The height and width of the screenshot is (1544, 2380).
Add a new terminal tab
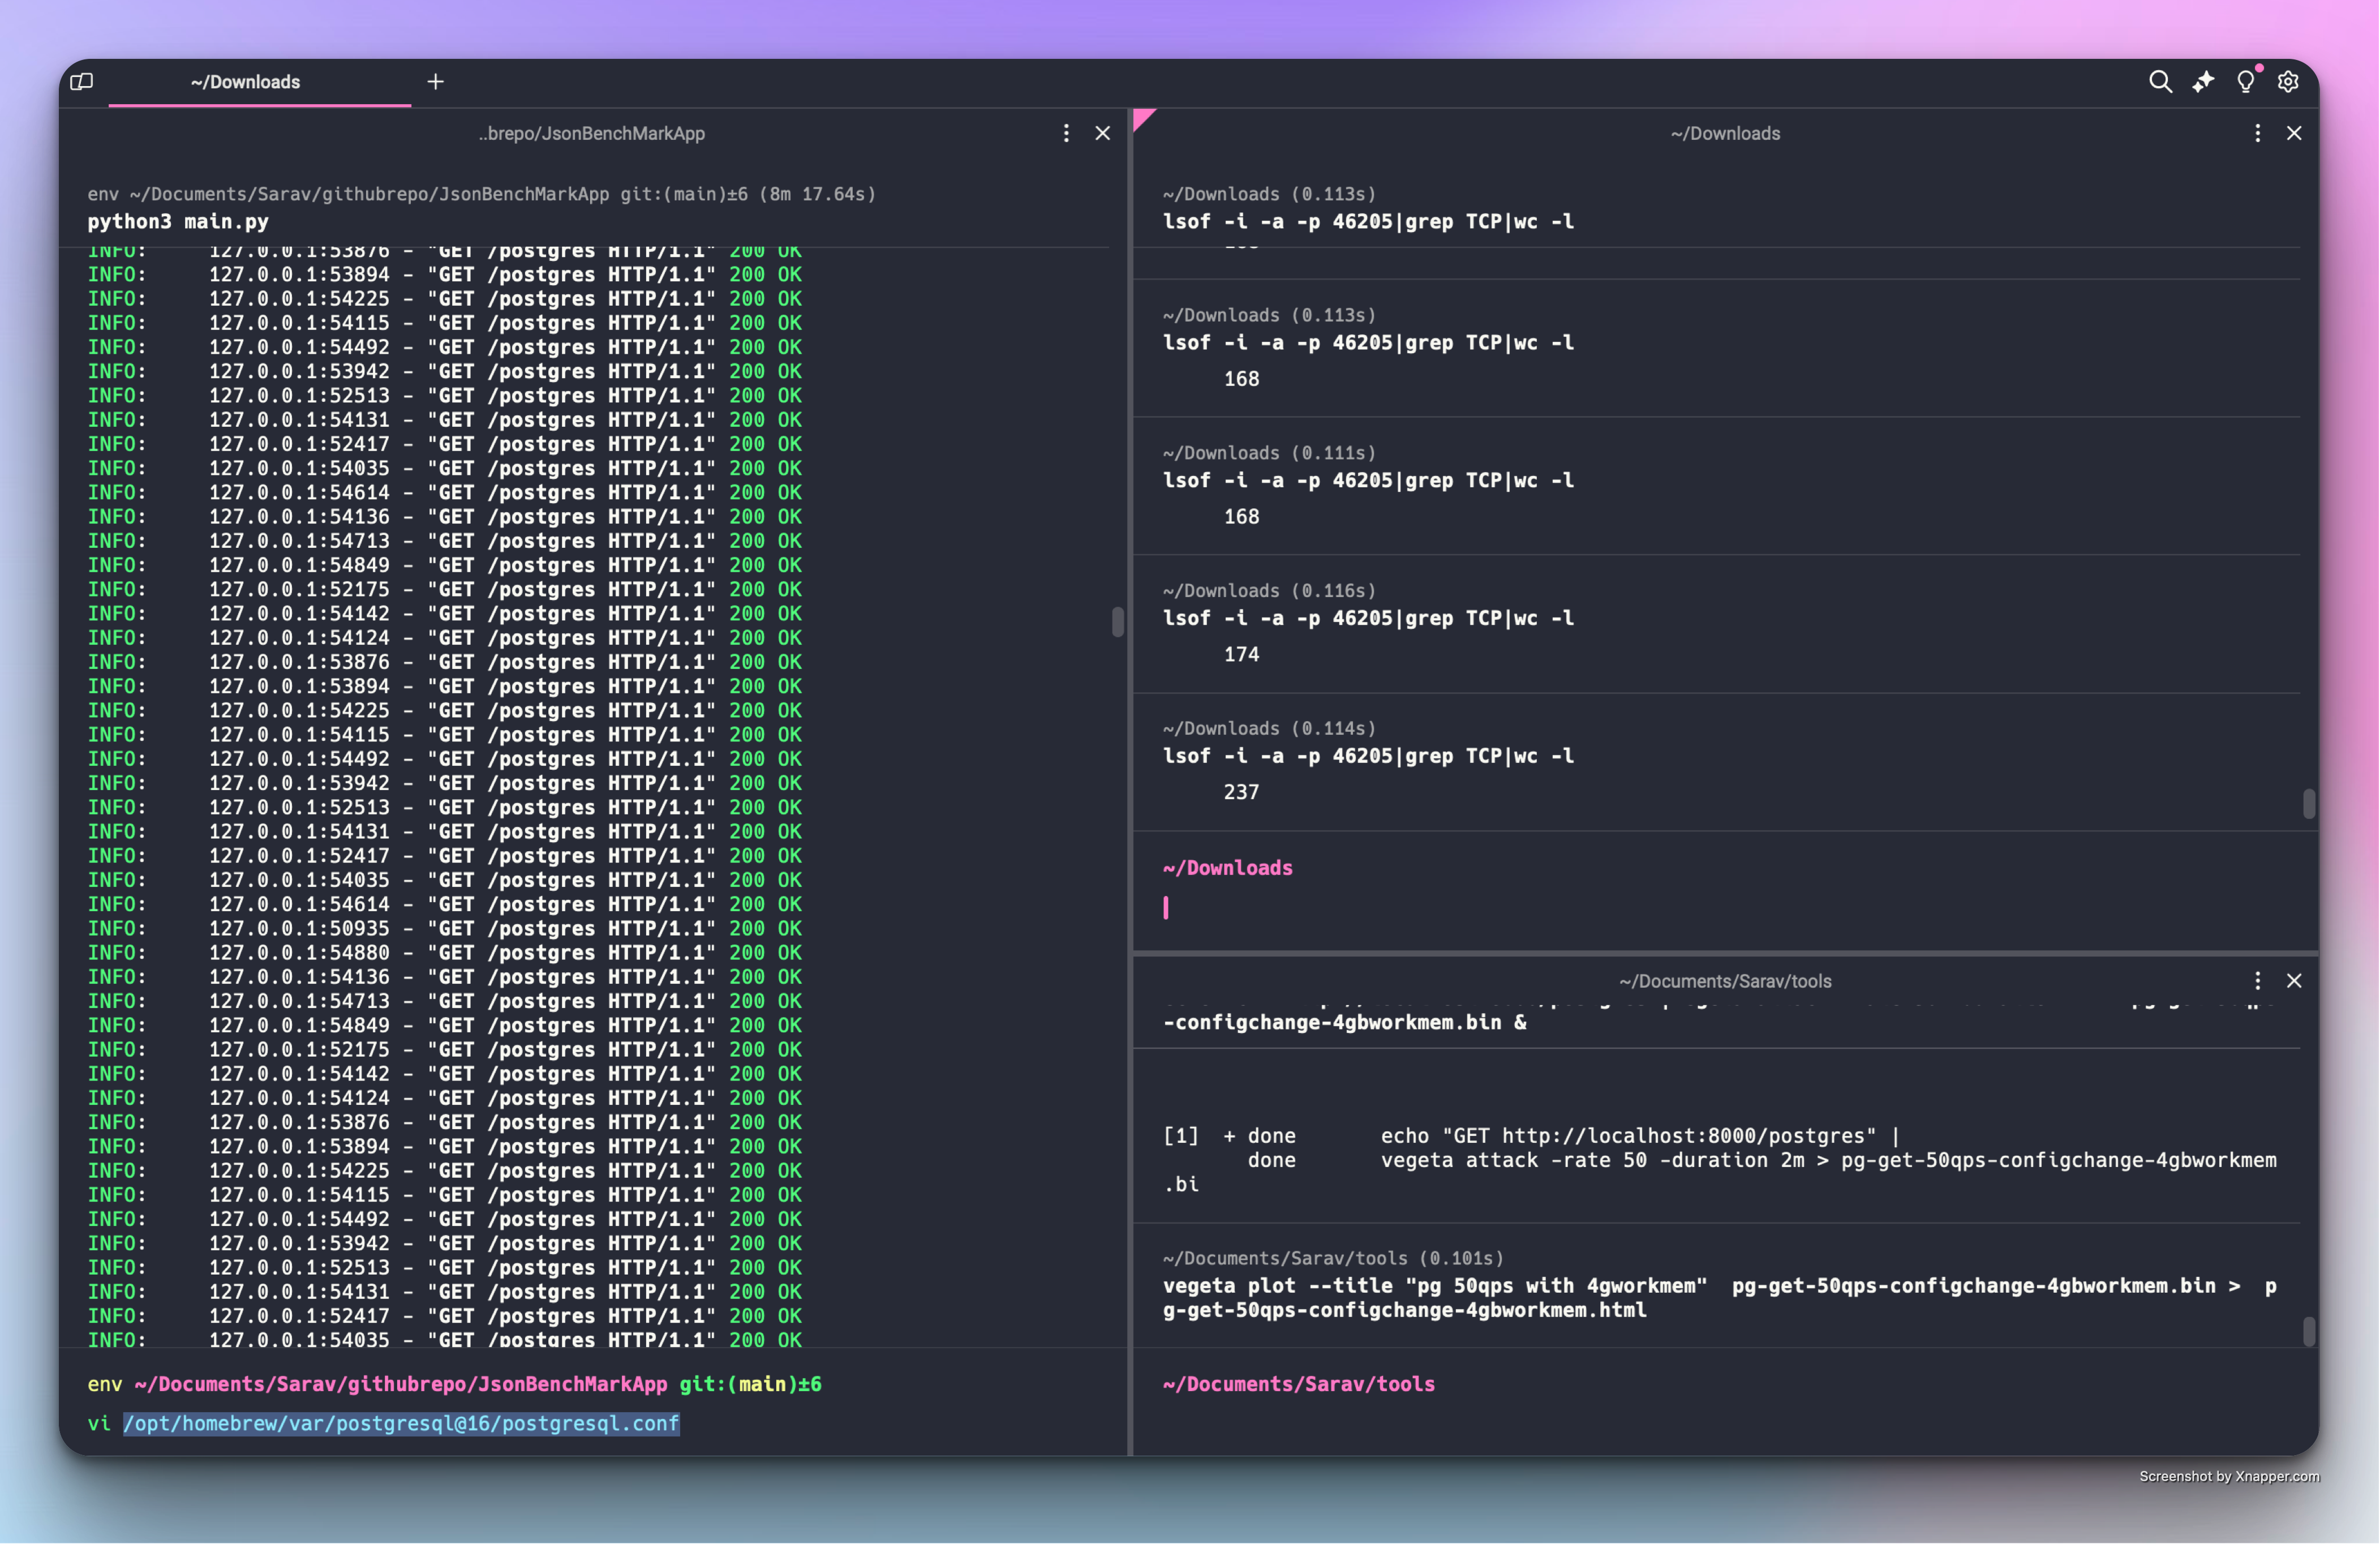(436, 82)
